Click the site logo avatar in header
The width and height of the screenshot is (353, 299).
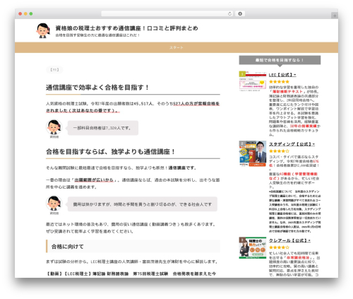43,30
